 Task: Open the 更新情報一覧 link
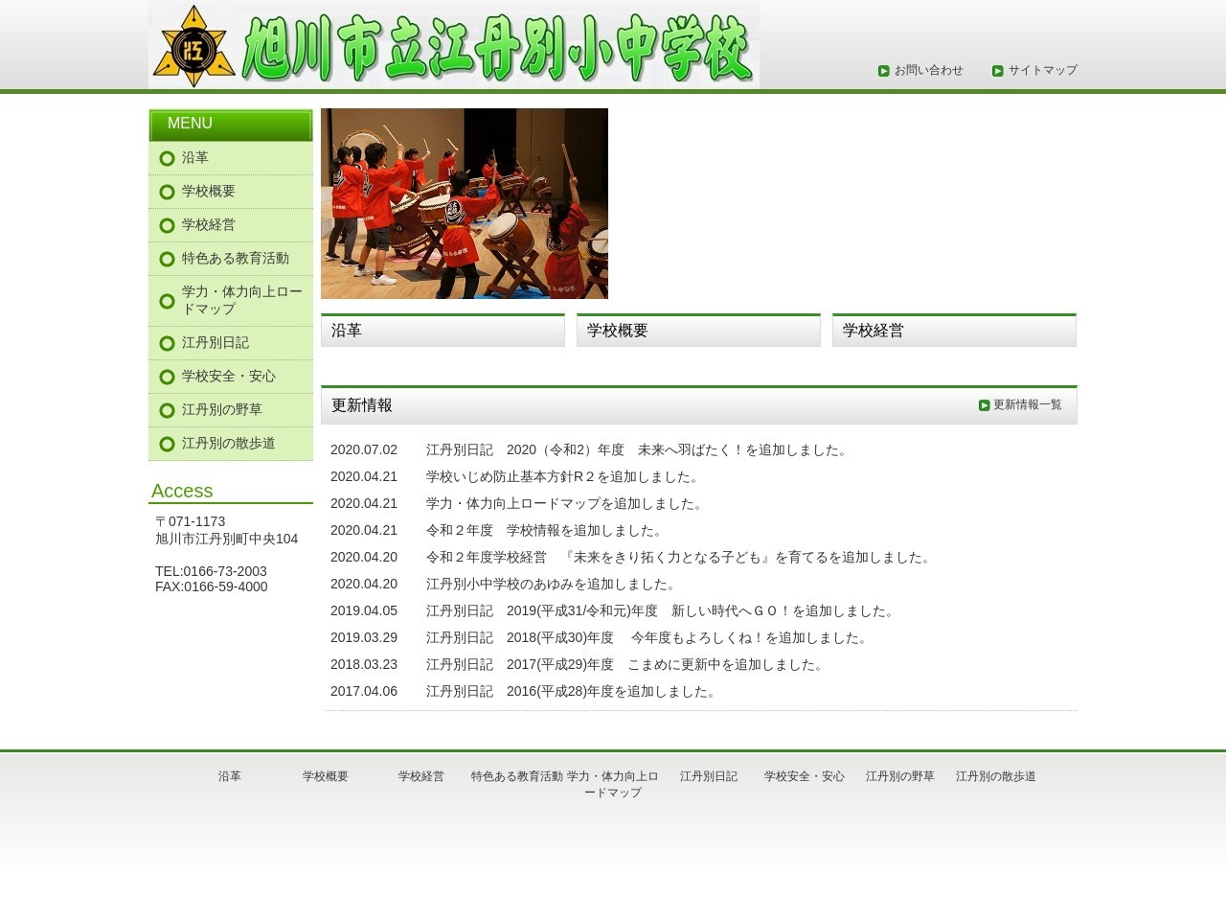pos(1027,404)
